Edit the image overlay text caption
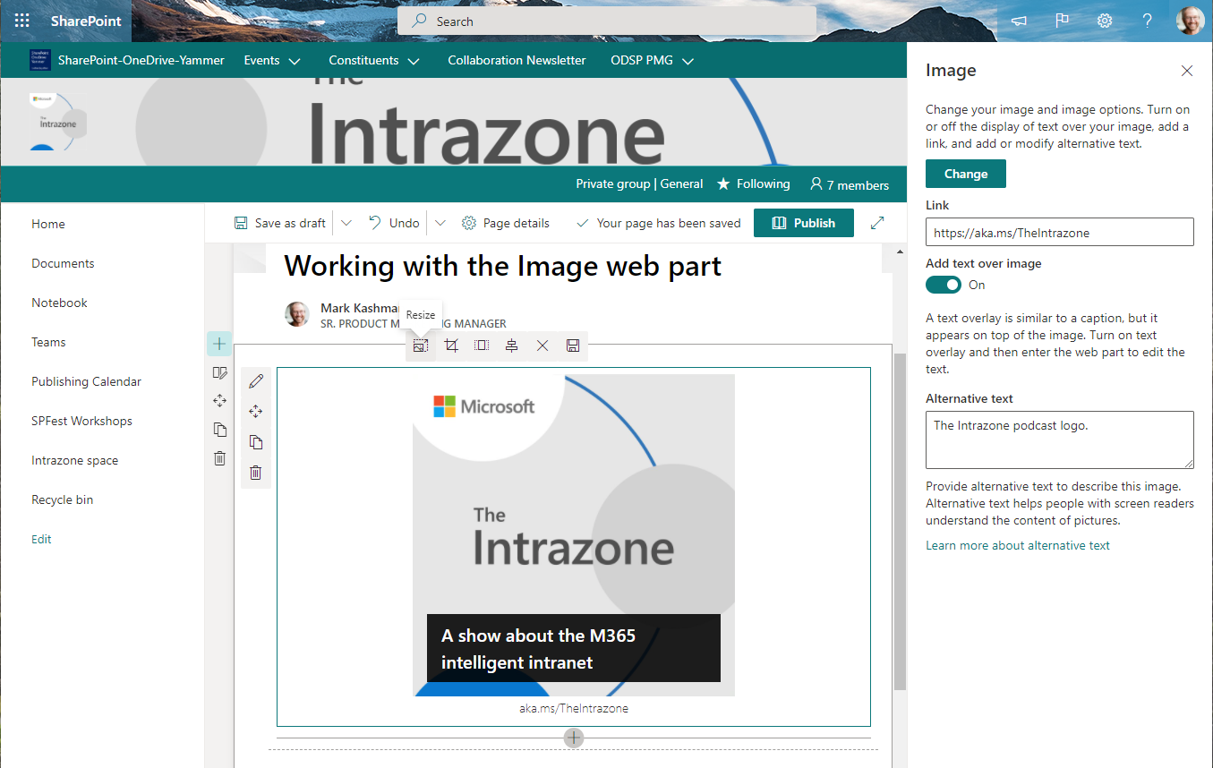Image resolution: width=1213 pixels, height=768 pixels. [574, 648]
